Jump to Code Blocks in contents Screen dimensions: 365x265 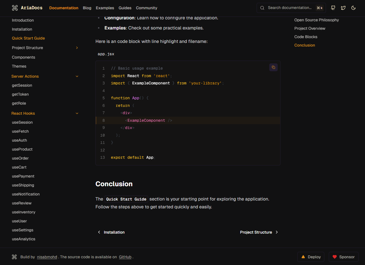(x=306, y=37)
